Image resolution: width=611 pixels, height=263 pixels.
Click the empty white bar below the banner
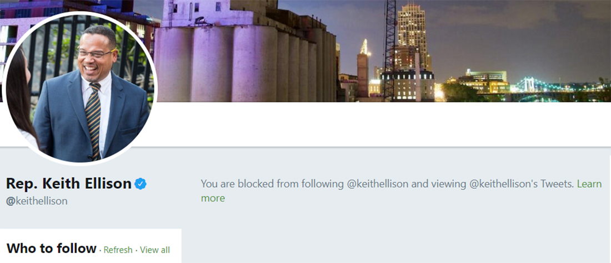[x=383, y=124]
